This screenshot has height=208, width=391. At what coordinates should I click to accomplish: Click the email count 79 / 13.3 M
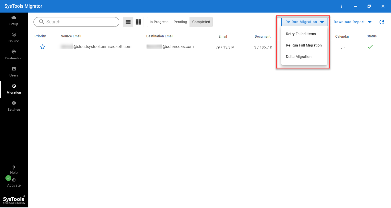(225, 47)
